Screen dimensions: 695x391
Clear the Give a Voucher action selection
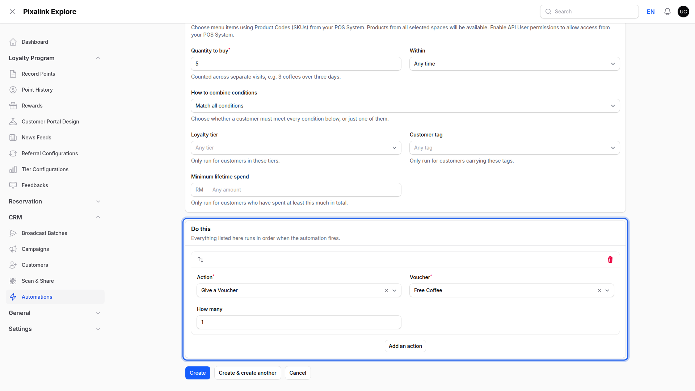(x=387, y=290)
